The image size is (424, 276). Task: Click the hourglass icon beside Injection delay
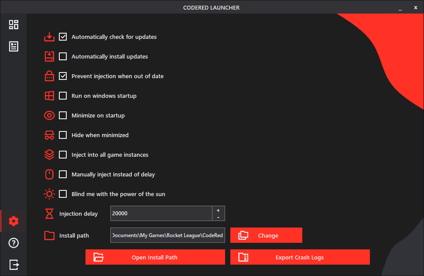click(x=49, y=214)
